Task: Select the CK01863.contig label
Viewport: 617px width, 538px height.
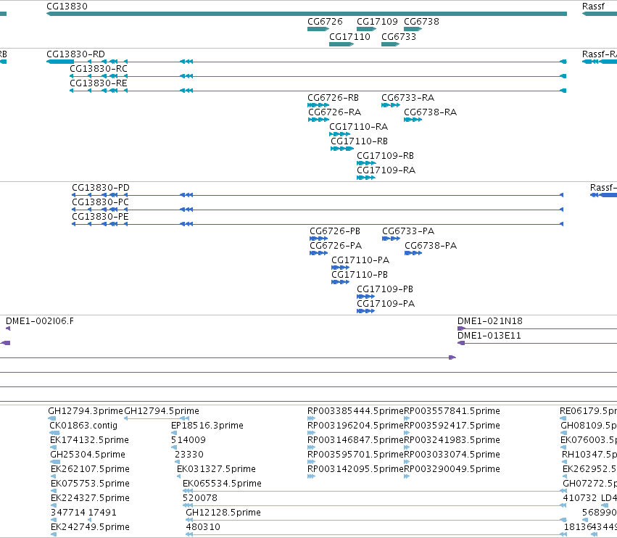Action: (x=83, y=426)
